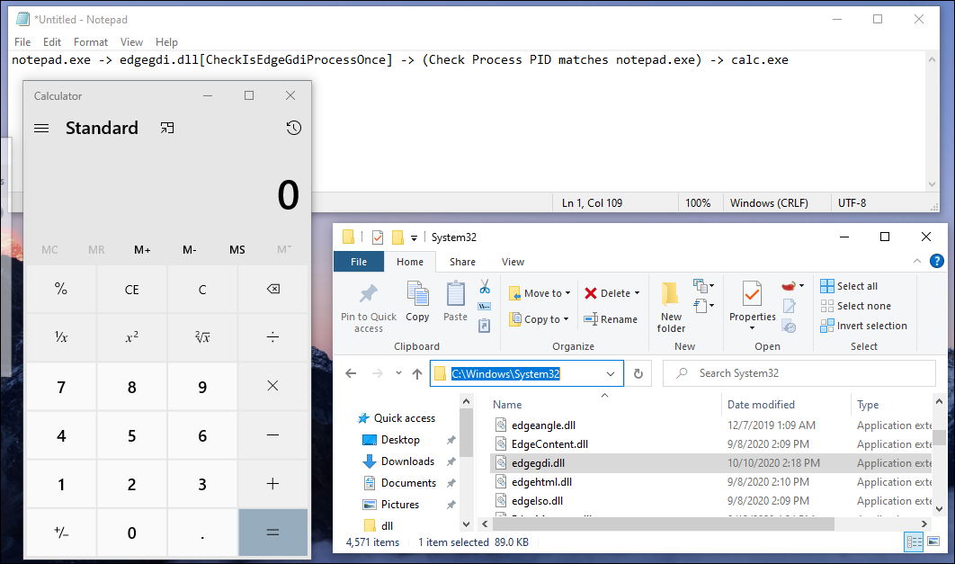
Task: Select the edgehtml.dll file
Action: [541, 482]
